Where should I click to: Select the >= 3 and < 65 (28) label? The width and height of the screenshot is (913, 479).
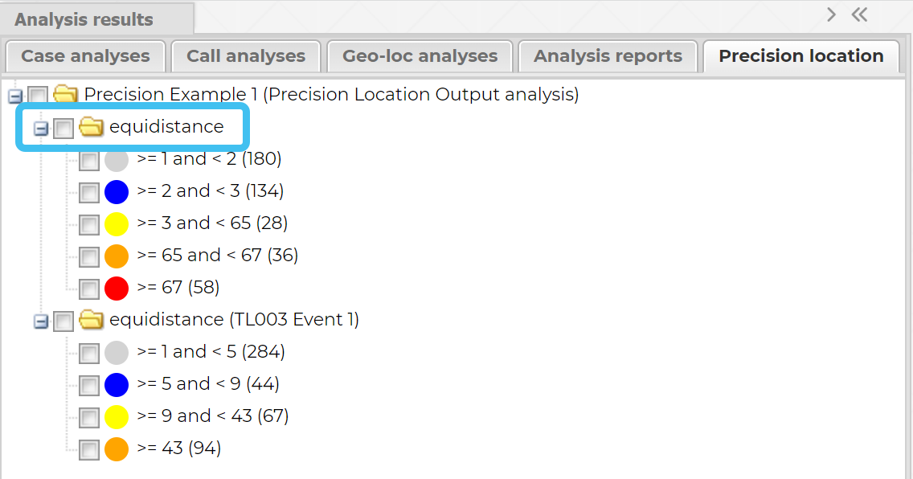tap(212, 223)
